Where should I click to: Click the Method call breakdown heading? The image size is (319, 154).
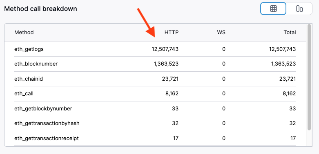pos(41,9)
